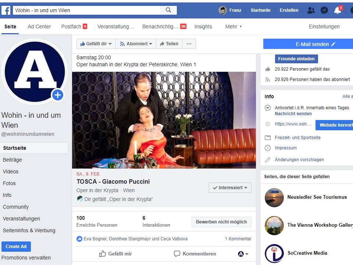Image resolution: width=353 pixels, height=265 pixels.
Task: Open the Insights tab
Action: [203, 26]
